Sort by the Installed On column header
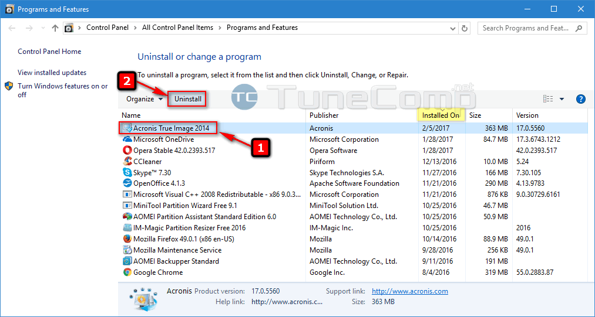The width and height of the screenshot is (595, 317). [x=442, y=115]
